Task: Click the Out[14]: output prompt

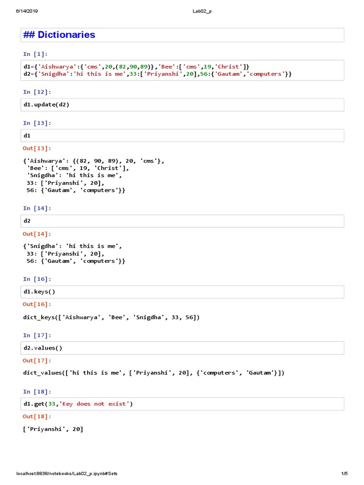Action: tap(37, 234)
